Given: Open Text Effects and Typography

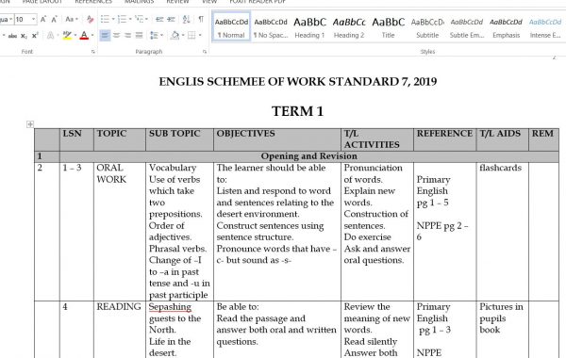Looking at the screenshot, I should (51, 36).
